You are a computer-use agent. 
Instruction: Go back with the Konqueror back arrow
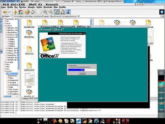[4, 12]
